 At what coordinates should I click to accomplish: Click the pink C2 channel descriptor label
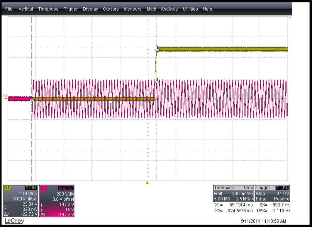tap(43, 188)
